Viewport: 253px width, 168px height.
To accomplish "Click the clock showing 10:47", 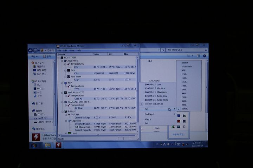I will click(x=197, y=144).
